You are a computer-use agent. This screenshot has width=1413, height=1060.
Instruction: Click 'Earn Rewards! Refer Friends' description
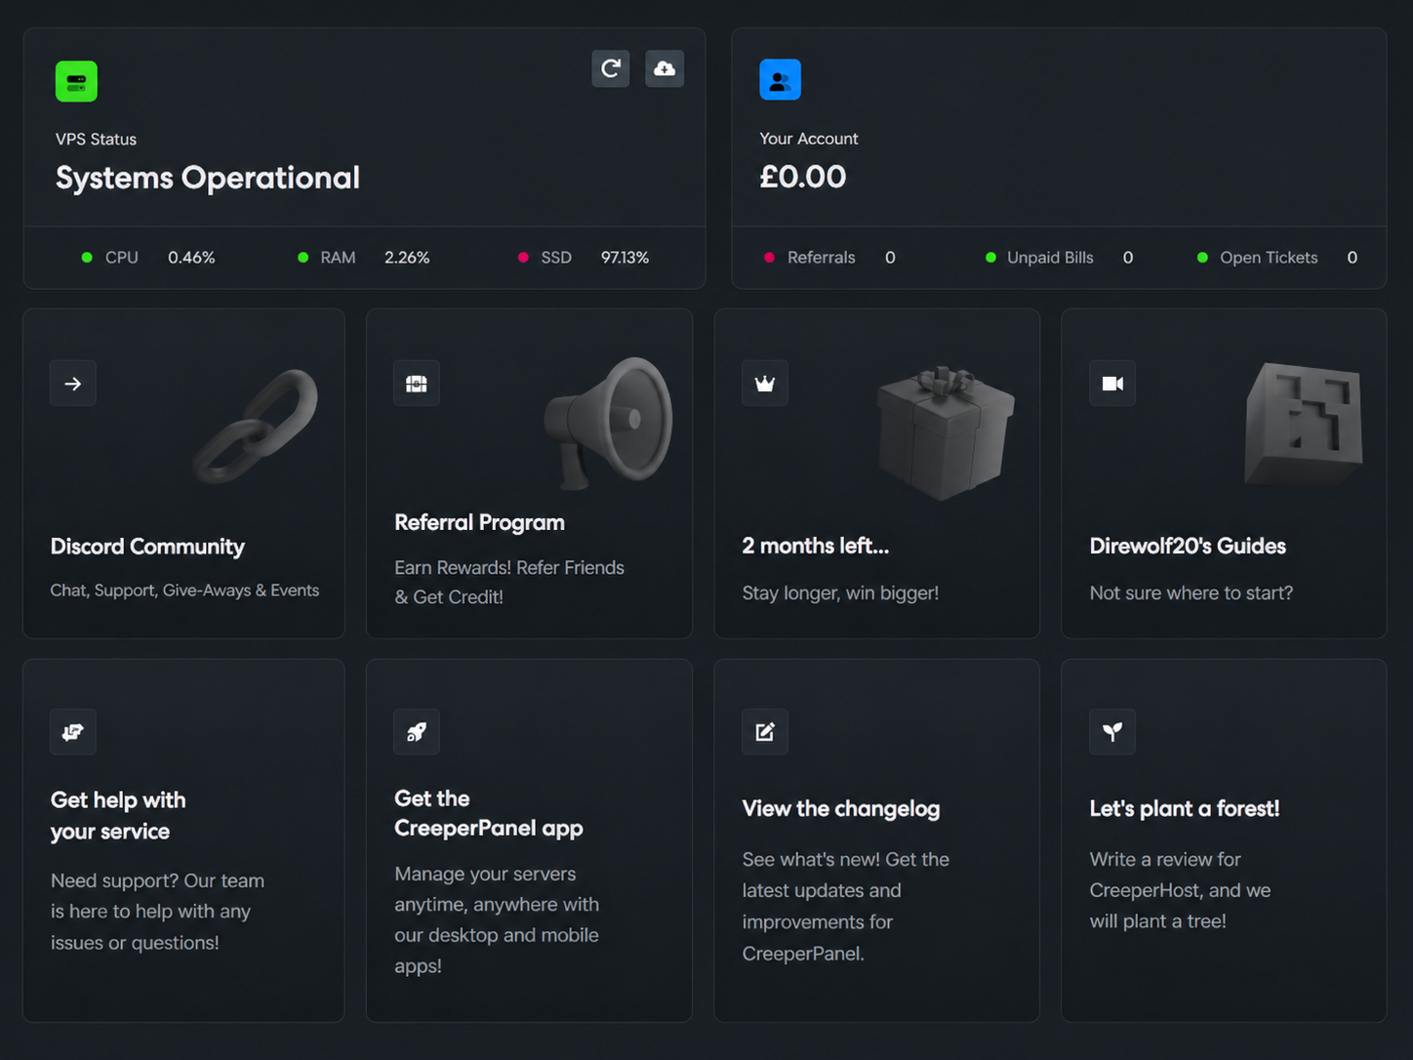(x=509, y=582)
